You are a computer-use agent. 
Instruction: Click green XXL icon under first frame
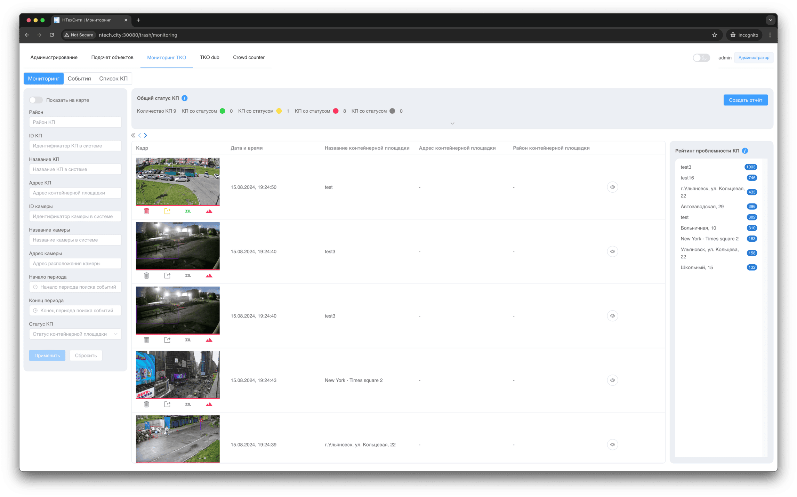tap(188, 211)
